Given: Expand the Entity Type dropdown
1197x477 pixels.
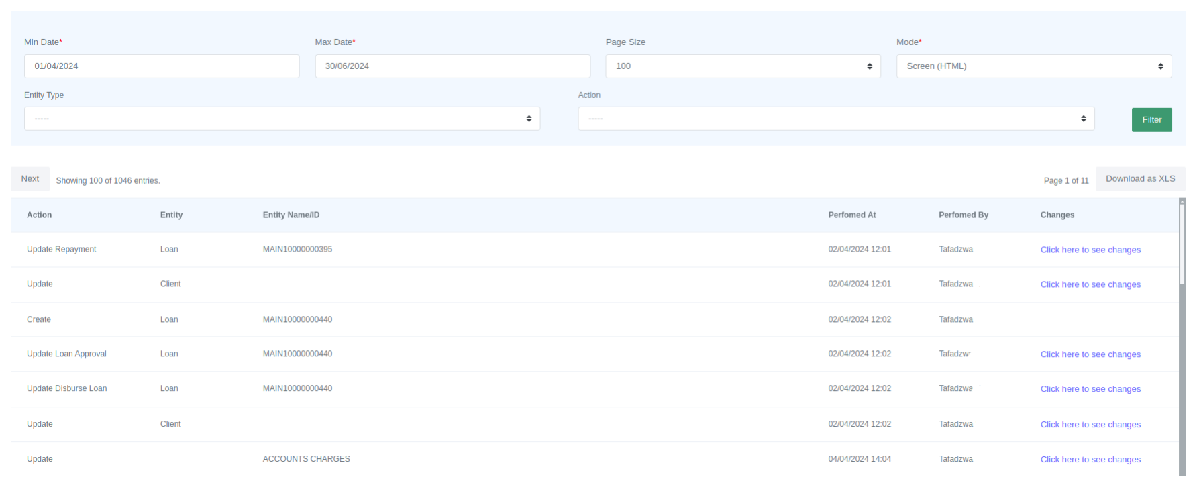Looking at the screenshot, I should pos(282,119).
